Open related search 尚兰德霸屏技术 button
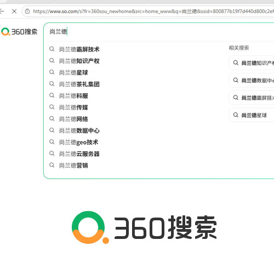 tap(252, 98)
